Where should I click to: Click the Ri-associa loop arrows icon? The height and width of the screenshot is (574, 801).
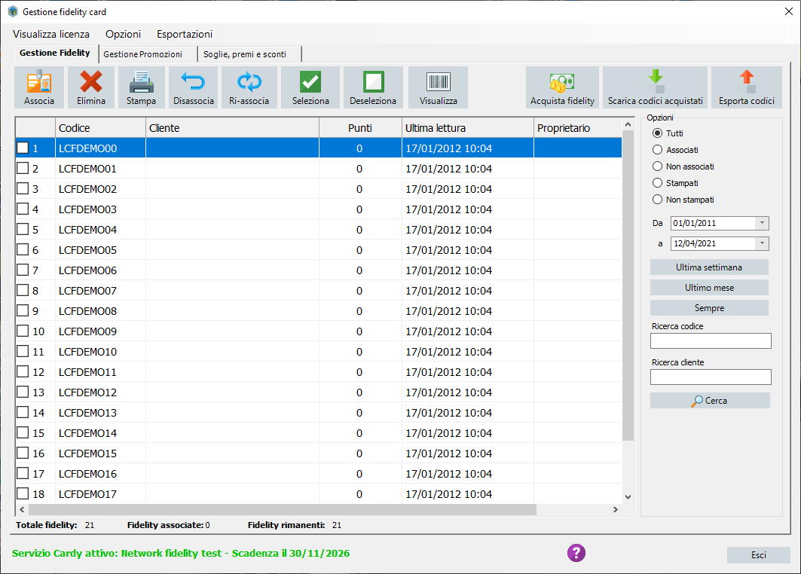(x=249, y=81)
